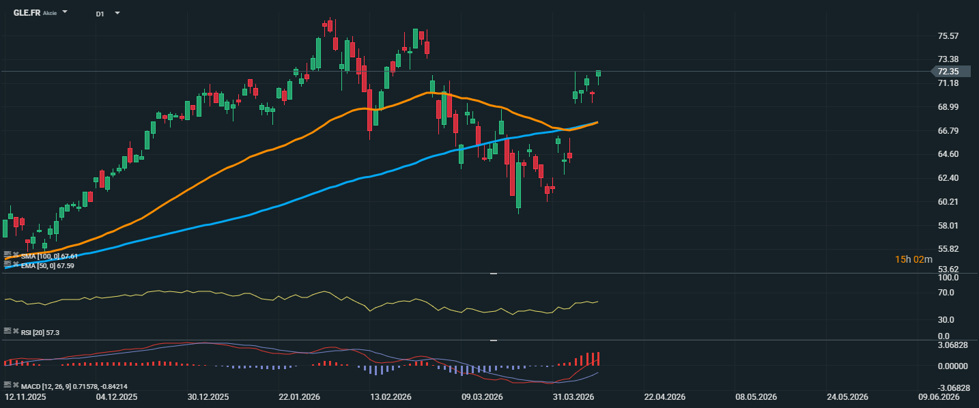This screenshot has height=408, width=979.
Task: Remove the MACD [12, 26, 9] indicator
Action: [15, 385]
